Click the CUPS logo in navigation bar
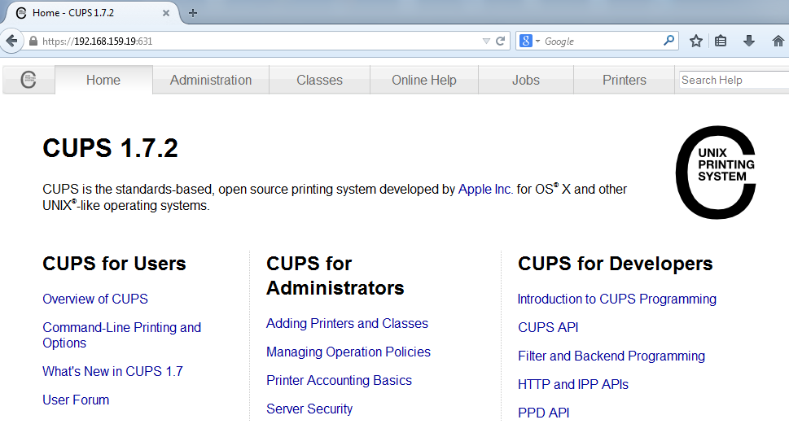789x424 pixels. tap(28, 80)
